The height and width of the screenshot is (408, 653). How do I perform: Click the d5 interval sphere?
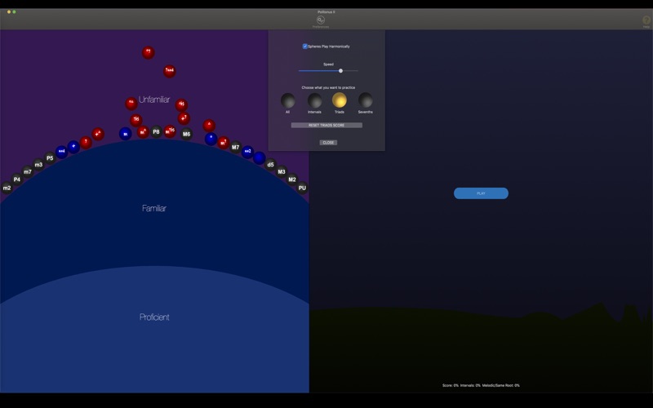(x=270, y=165)
